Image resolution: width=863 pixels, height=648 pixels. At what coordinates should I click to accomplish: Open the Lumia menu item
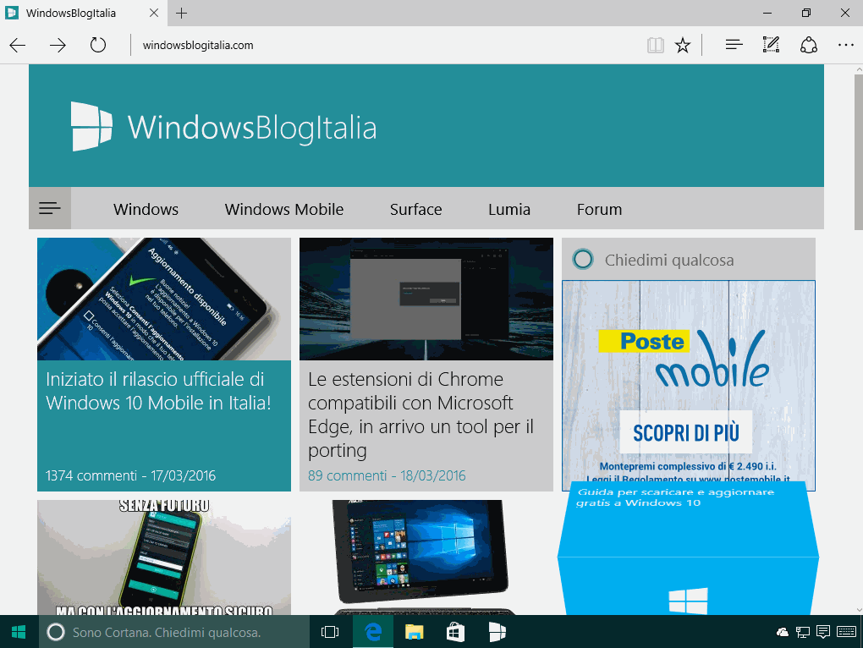(x=509, y=209)
